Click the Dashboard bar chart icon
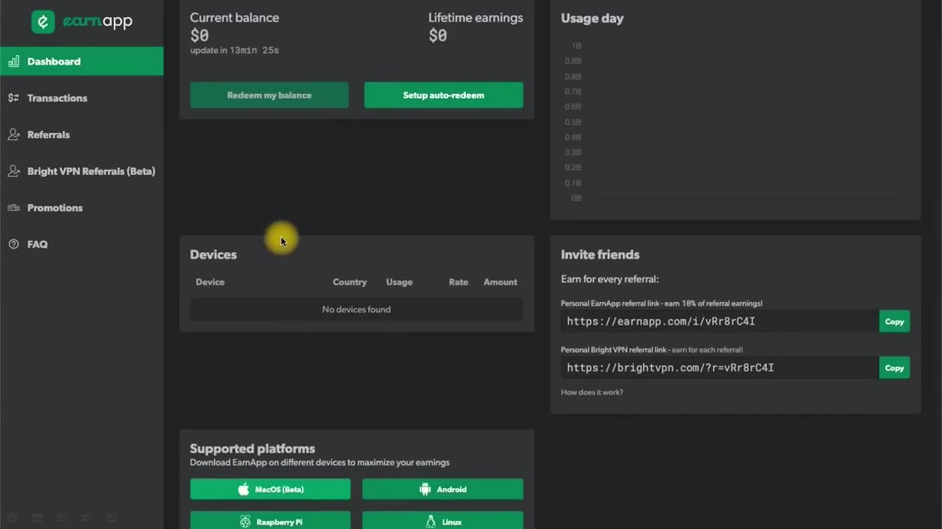This screenshot has width=942, height=529. pyautogui.click(x=13, y=62)
